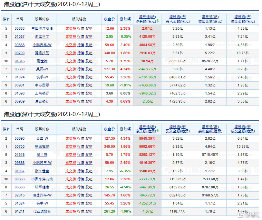This screenshot has height=220, width=262.
Task: Click 腾讯控股 in the 港股通(沪) table
Action: point(42,53)
